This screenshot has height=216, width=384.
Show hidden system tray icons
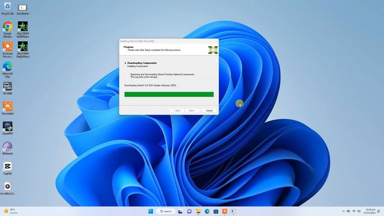click(343, 211)
